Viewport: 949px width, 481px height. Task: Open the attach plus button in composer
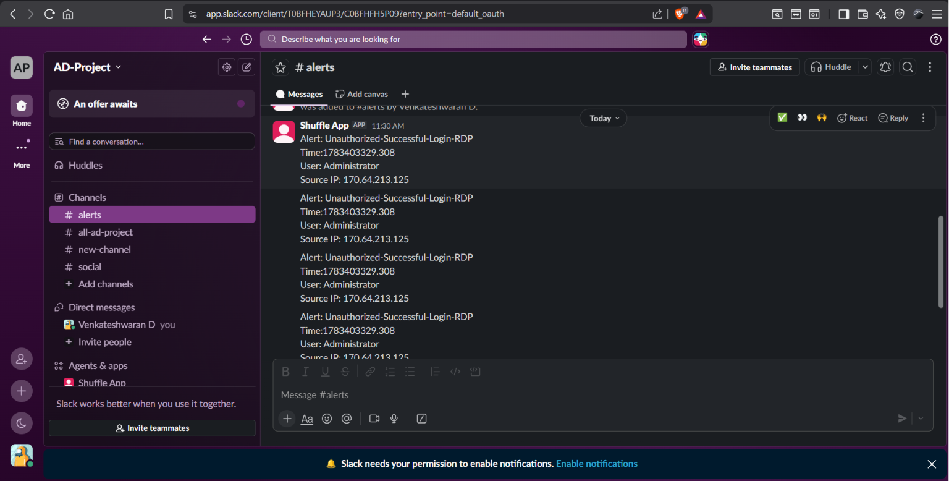click(x=287, y=419)
